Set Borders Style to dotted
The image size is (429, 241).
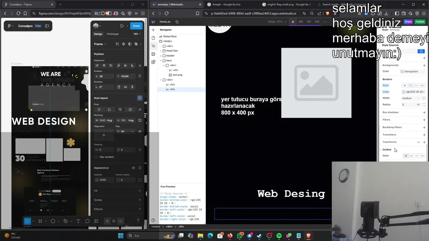pyautogui.click(x=422, y=85)
